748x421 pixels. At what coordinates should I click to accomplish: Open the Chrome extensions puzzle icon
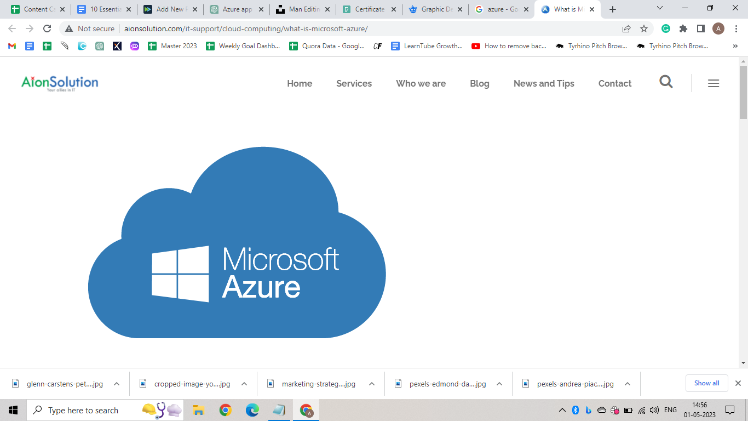(683, 29)
